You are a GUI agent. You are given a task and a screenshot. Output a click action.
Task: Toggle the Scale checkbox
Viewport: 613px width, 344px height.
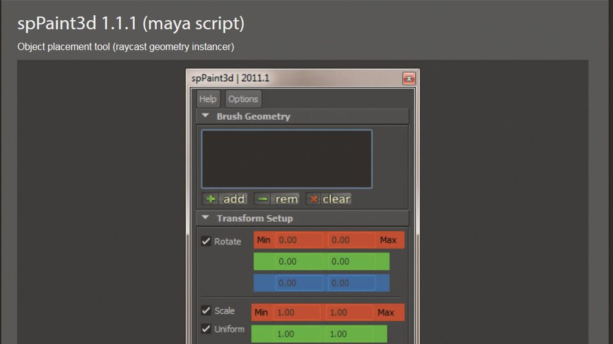(206, 310)
